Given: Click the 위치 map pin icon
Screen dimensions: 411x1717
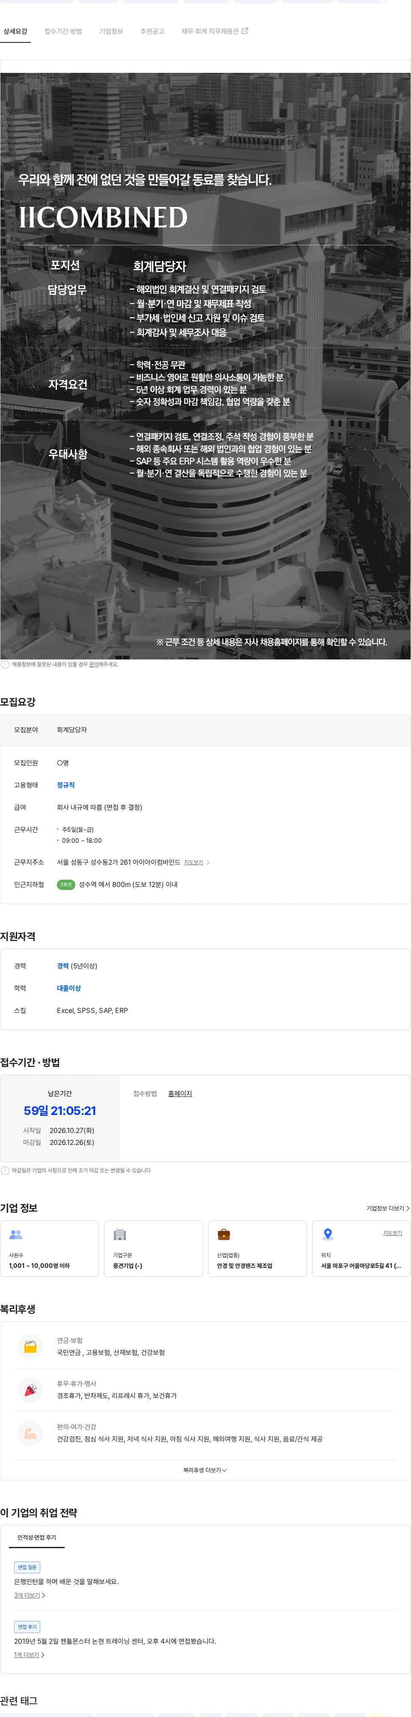Looking at the screenshot, I should pyautogui.click(x=328, y=1235).
